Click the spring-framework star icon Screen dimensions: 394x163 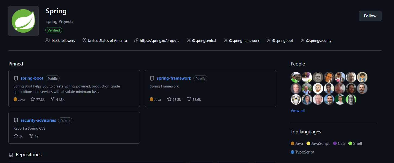click(169, 99)
